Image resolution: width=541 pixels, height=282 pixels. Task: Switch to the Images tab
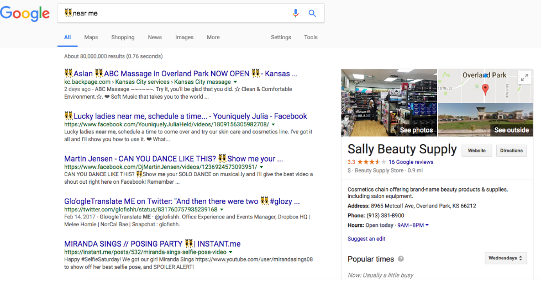point(184,37)
